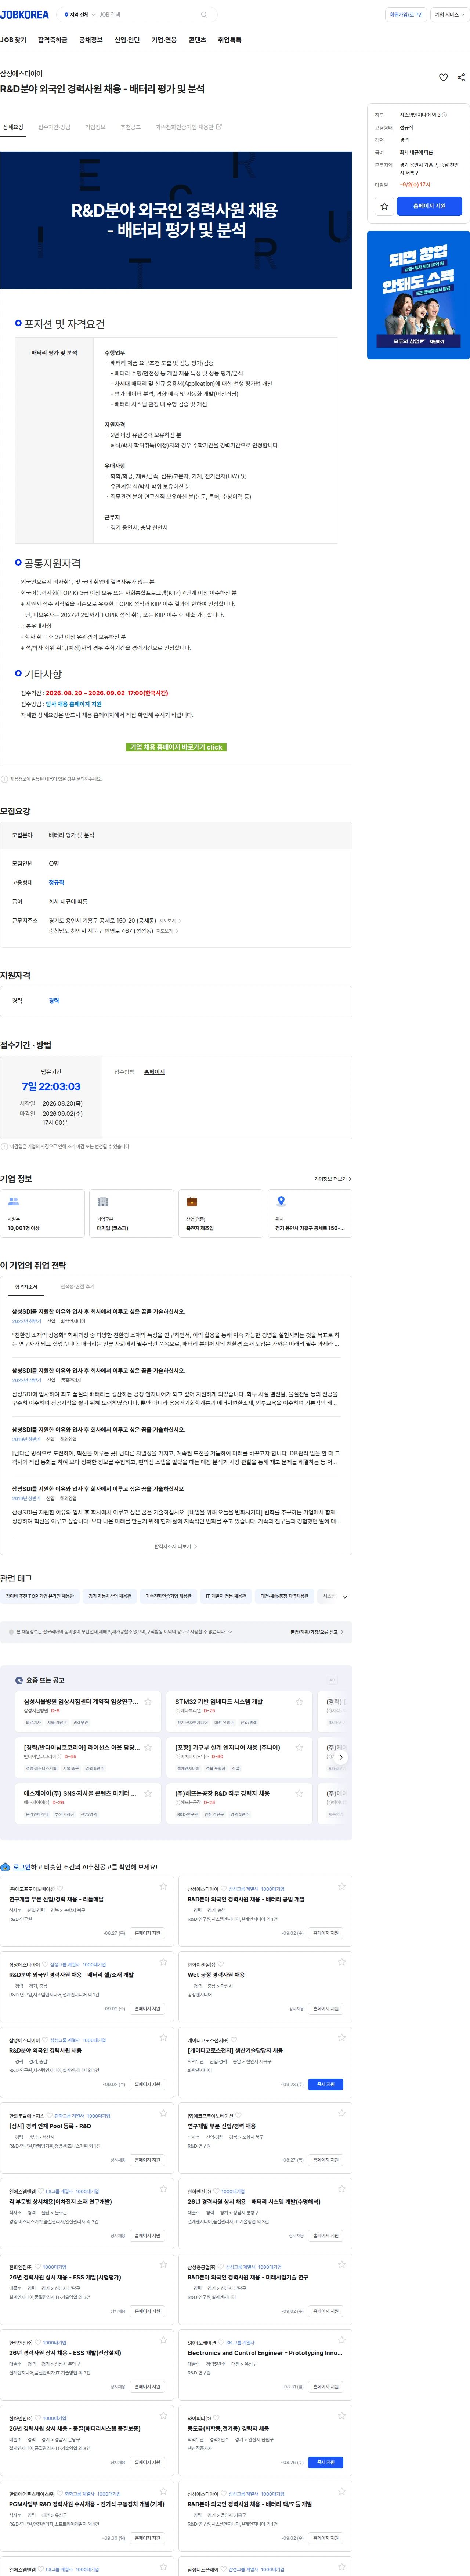Click the heart icon for this posting

443,77
